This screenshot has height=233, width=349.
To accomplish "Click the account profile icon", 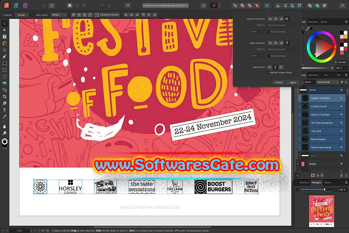I will [x=342, y=5].
